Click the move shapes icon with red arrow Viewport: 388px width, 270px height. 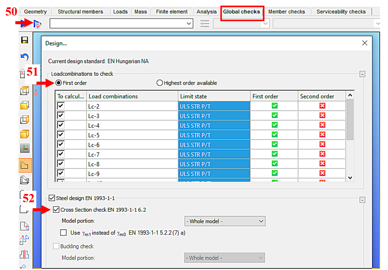coord(24,240)
